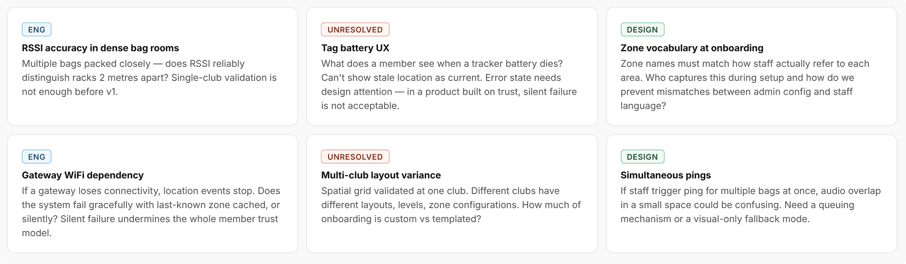Screen dimensions: 906x264
Task: Click the UNRESOLVED tag above Tag battery UX
Action: coord(355,30)
